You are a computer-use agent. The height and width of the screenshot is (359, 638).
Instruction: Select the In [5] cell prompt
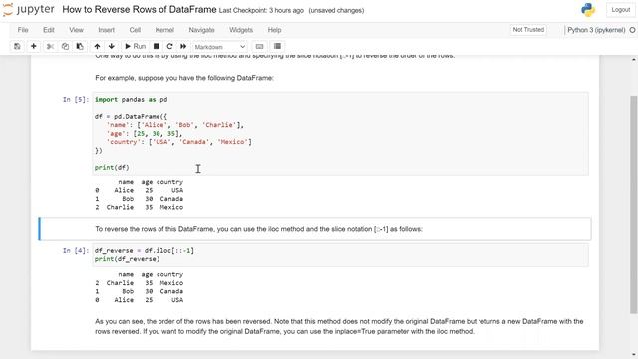click(x=76, y=100)
